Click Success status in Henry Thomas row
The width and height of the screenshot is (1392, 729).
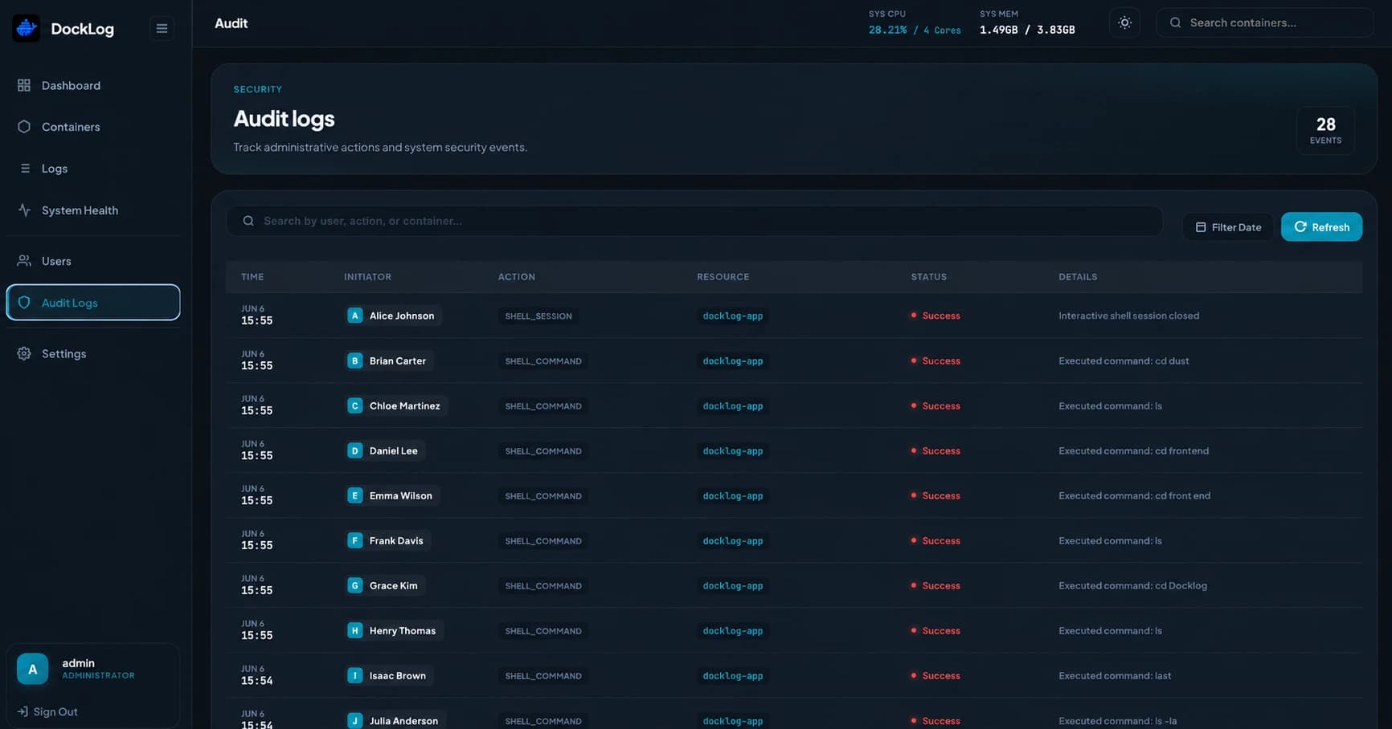936,630
